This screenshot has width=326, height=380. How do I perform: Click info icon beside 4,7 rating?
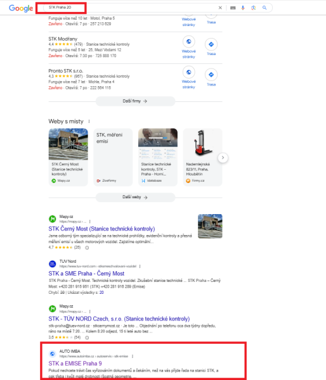(87, 248)
